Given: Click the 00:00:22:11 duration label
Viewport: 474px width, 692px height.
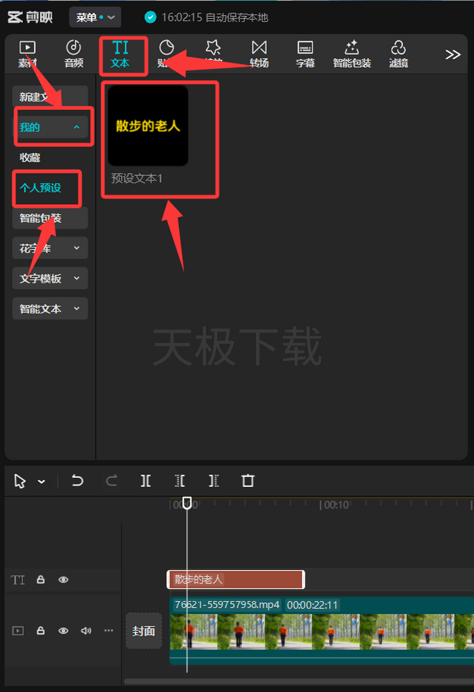Looking at the screenshot, I should click(312, 605).
